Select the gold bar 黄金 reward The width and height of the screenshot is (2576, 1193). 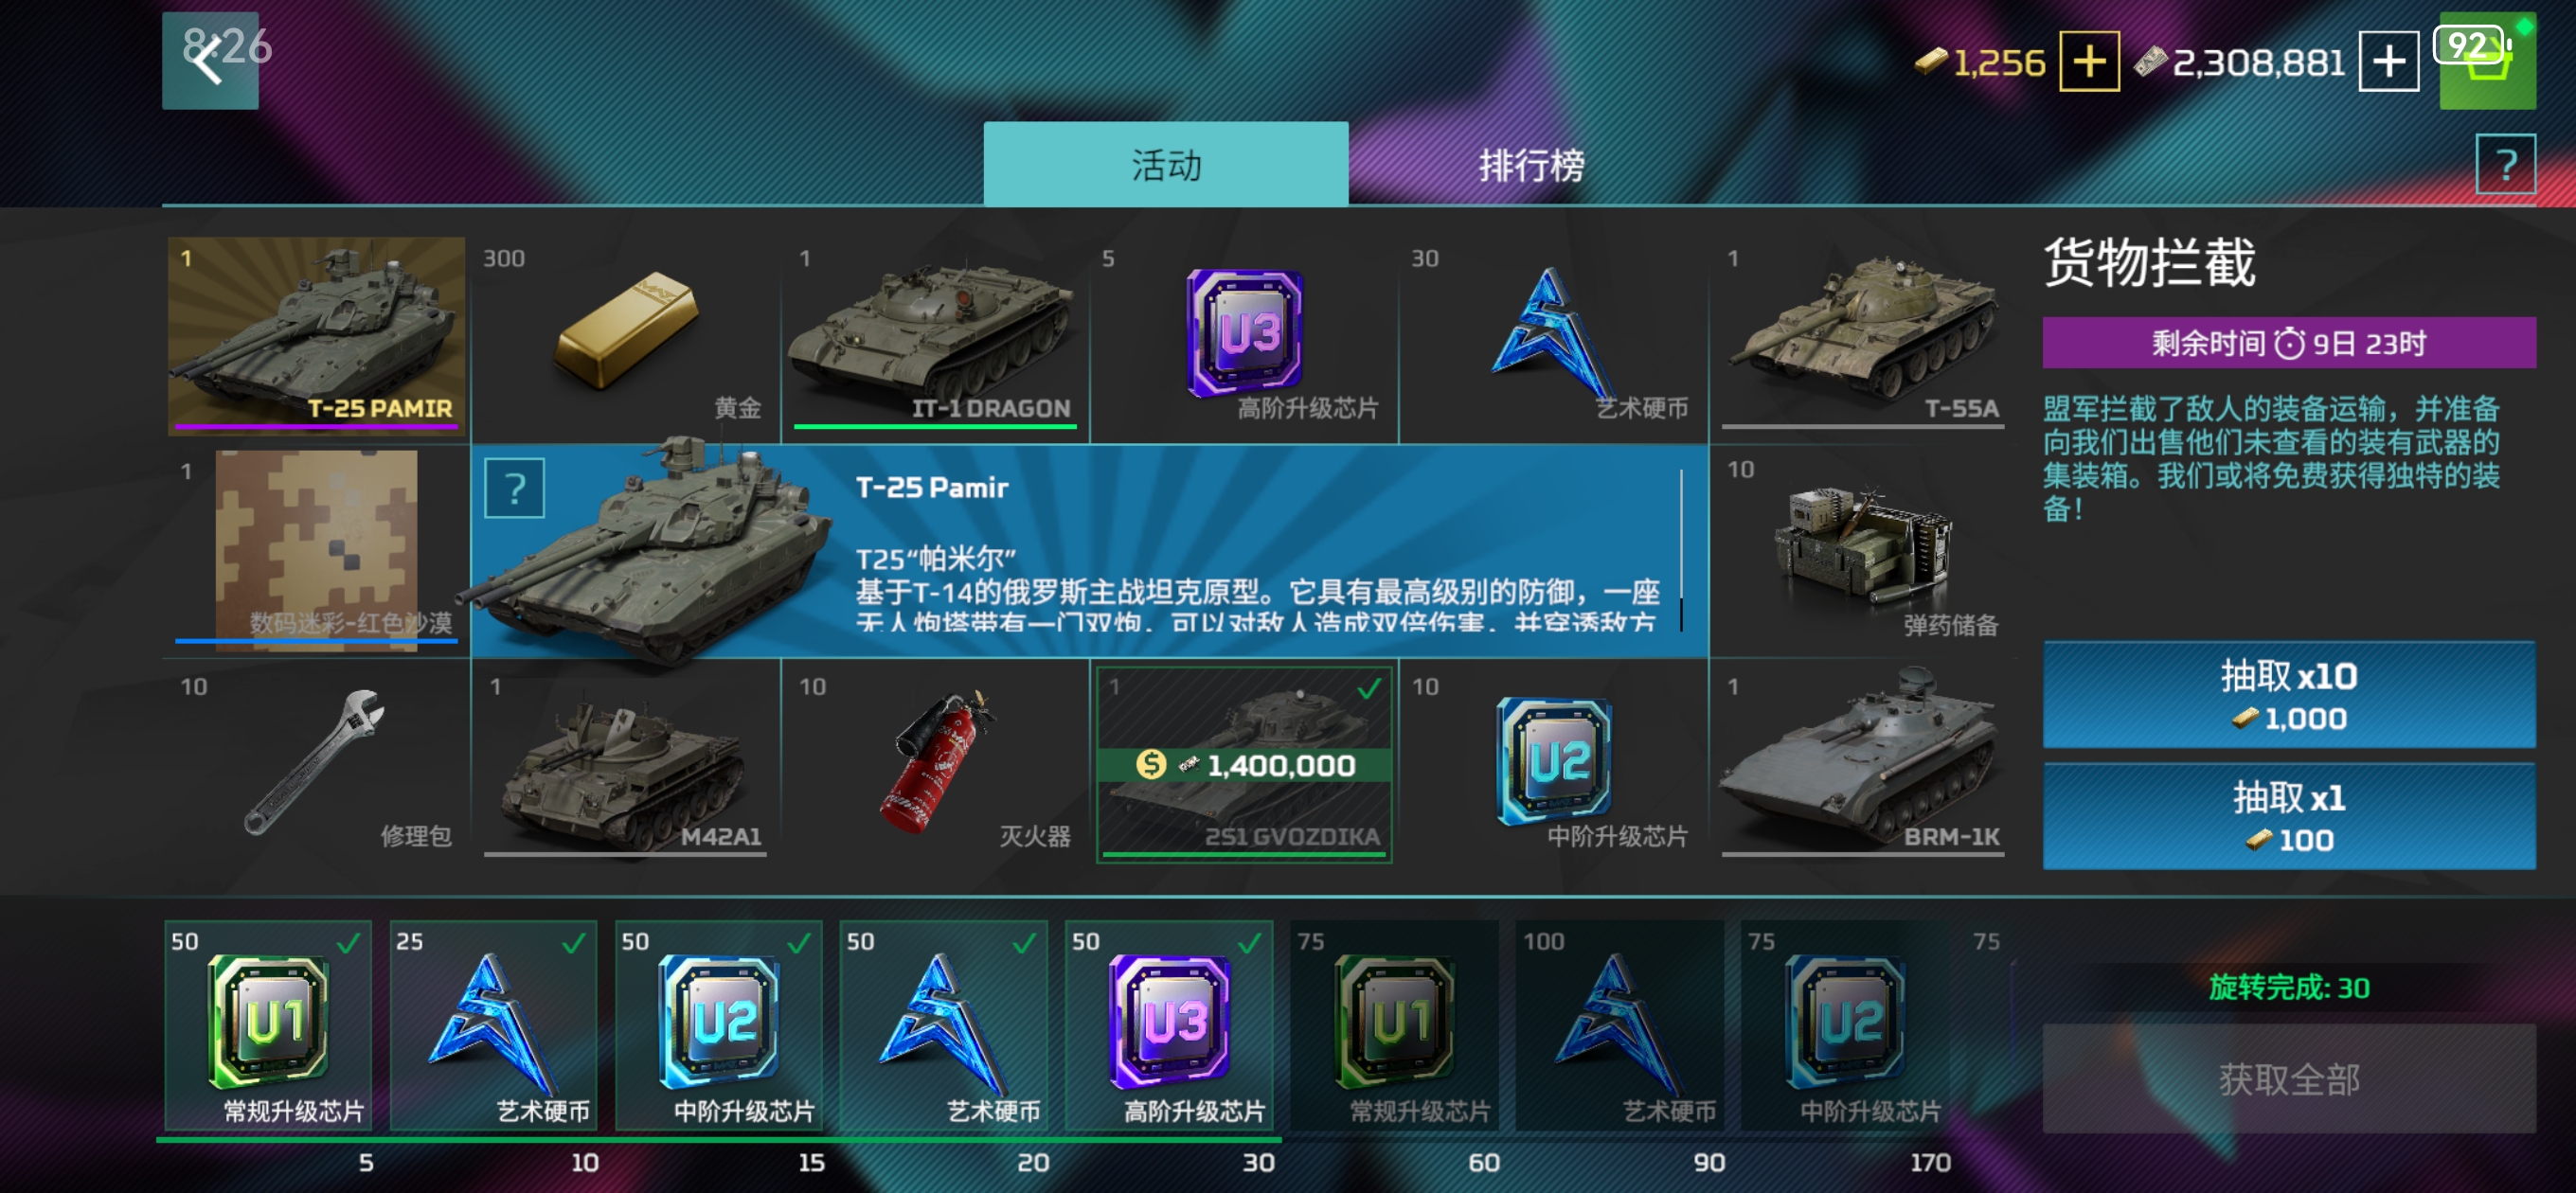(x=626, y=338)
